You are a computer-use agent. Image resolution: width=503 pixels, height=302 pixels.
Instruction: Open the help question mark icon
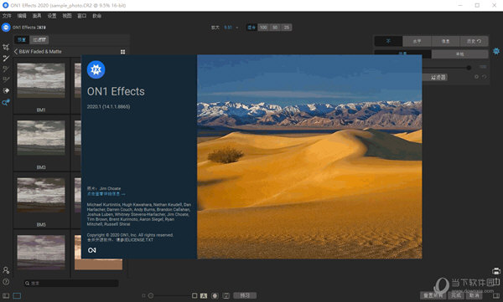(6, 282)
